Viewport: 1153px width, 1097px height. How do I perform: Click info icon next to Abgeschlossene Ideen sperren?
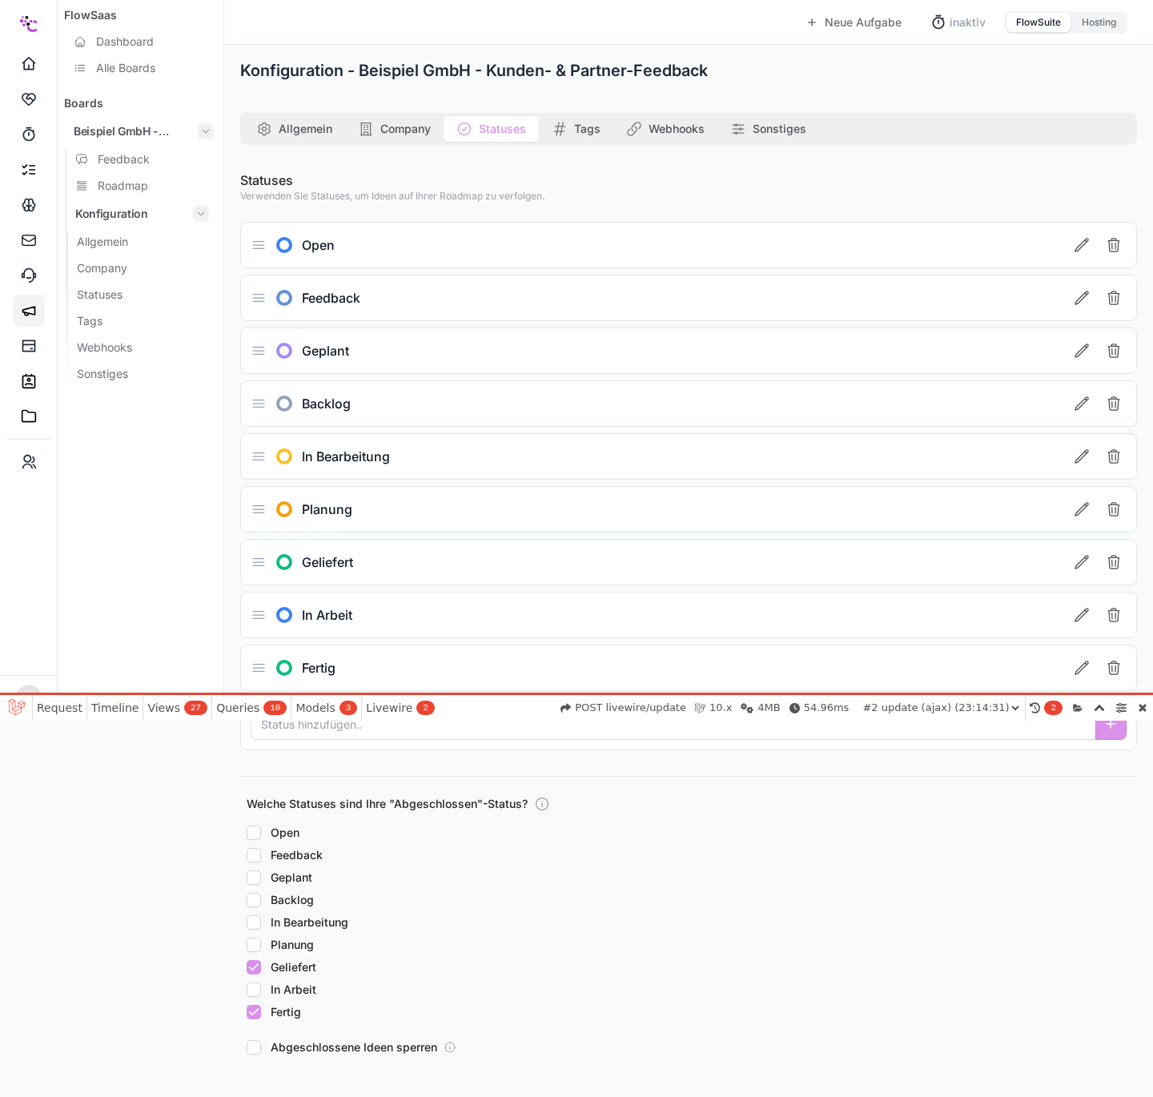450,1047
